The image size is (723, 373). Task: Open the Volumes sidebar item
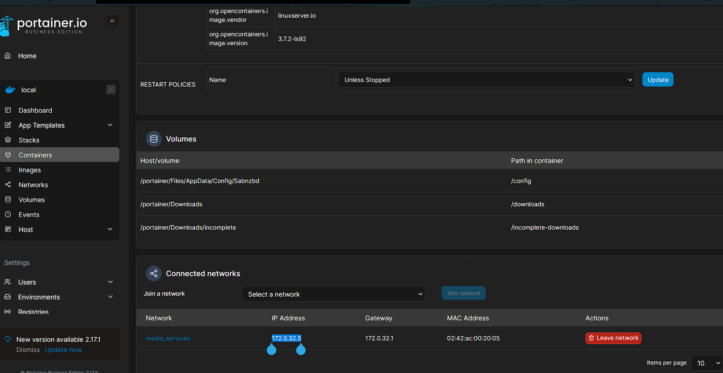(x=32, y=200)
